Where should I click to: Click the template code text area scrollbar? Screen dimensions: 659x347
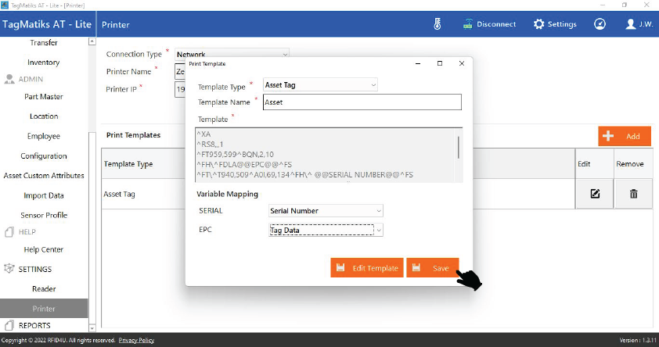coord(457,148)
